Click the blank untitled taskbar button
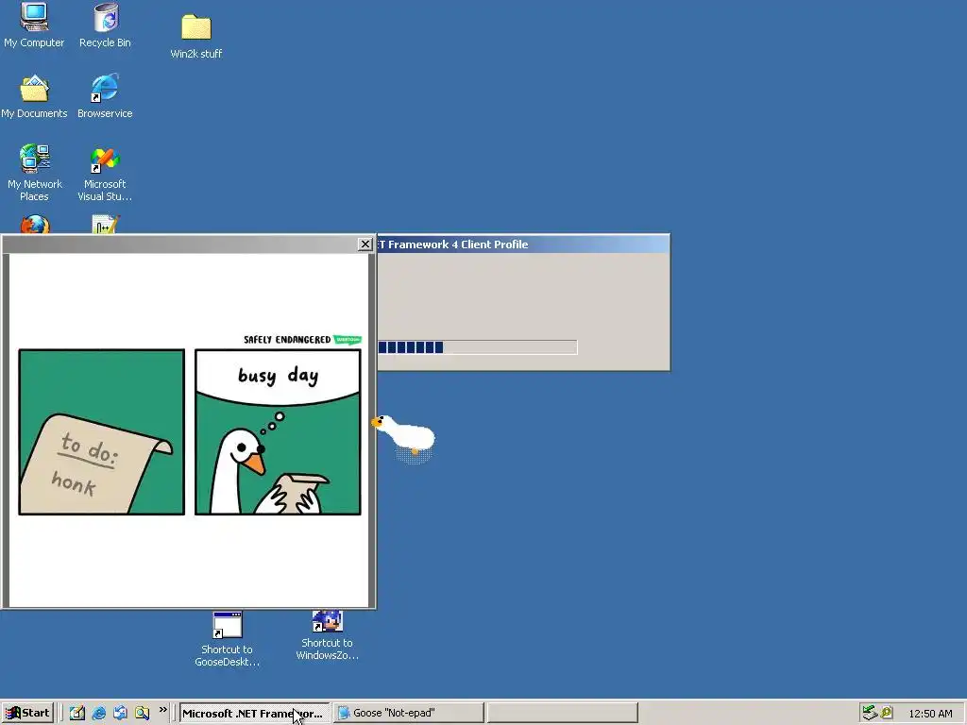Screen dimensions: 967x725 click(562, 714)
